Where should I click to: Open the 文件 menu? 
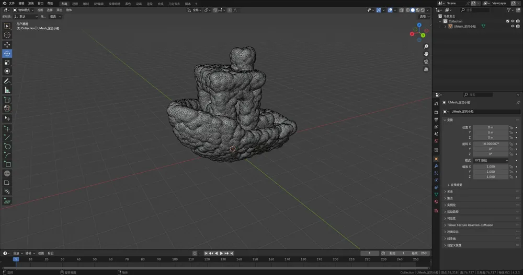[x=12, y=3]
